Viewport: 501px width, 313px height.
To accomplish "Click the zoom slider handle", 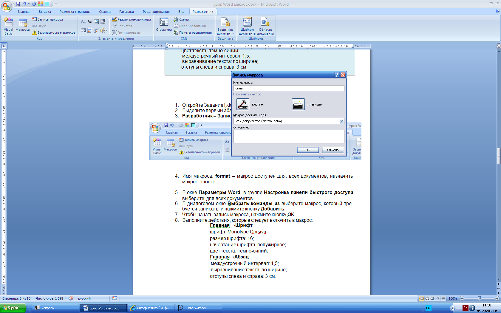I will point(479,298).
